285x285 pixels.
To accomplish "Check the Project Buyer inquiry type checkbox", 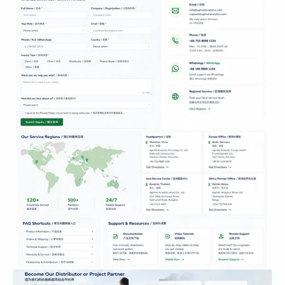I will [97, 61].
